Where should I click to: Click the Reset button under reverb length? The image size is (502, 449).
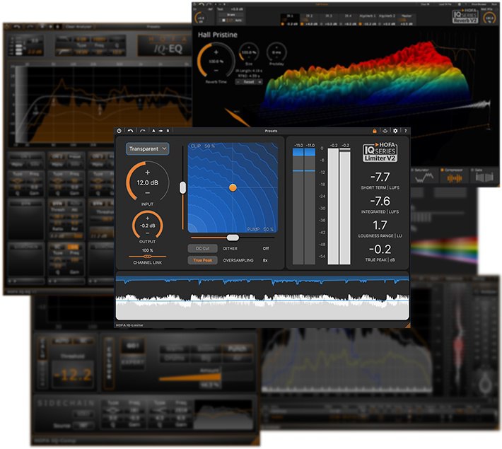coord(249,82)
